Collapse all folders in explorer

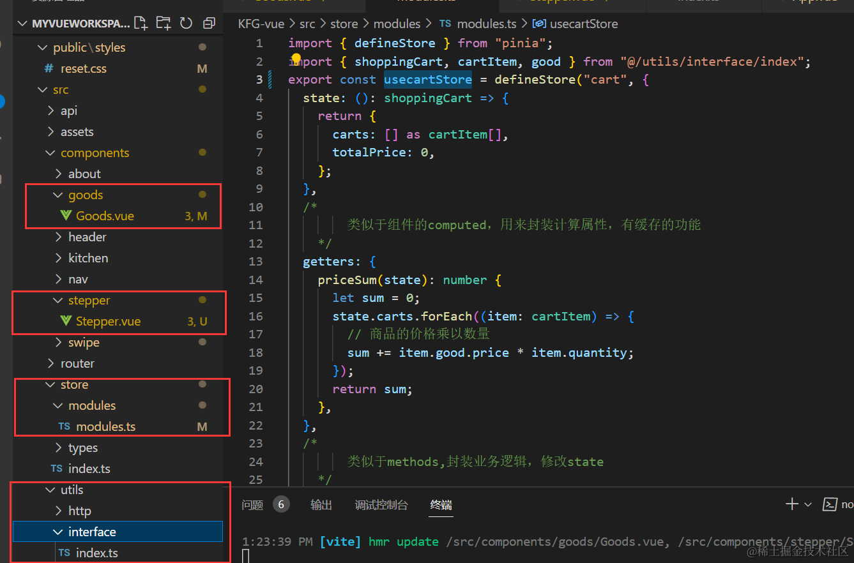tap(209, 24)
